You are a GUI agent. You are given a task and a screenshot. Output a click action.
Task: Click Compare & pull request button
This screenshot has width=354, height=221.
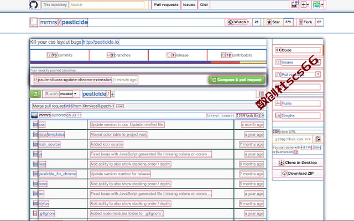pyautogui.click(x=237, y=80)
